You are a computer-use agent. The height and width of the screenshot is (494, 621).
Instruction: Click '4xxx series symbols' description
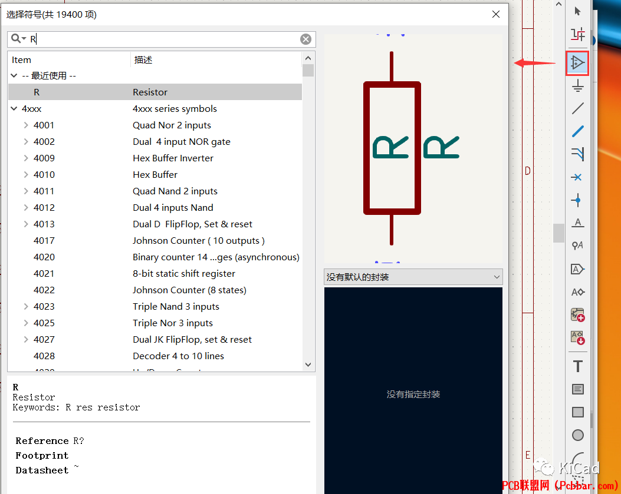tap(175, 108)
